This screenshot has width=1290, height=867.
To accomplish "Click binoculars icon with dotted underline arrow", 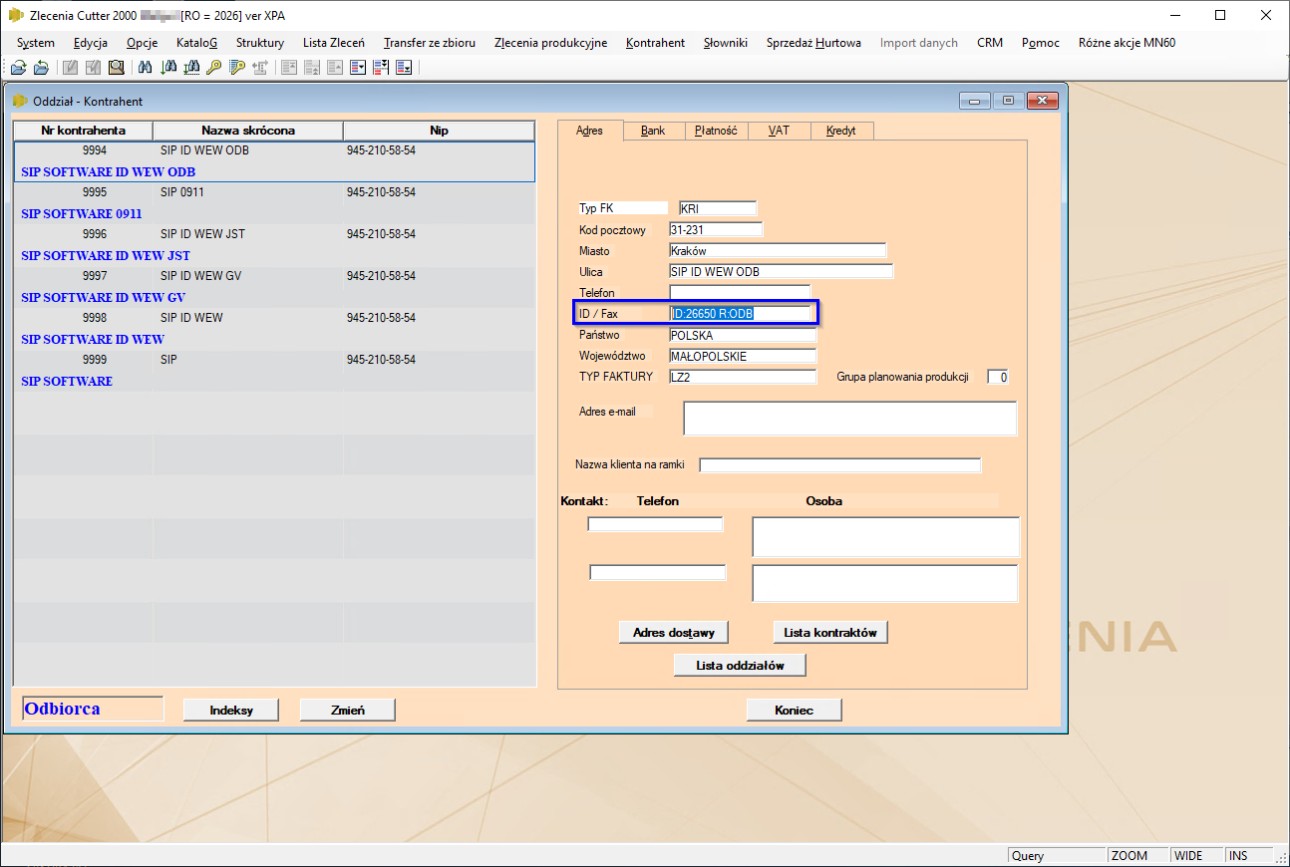I will click(191, 67).
